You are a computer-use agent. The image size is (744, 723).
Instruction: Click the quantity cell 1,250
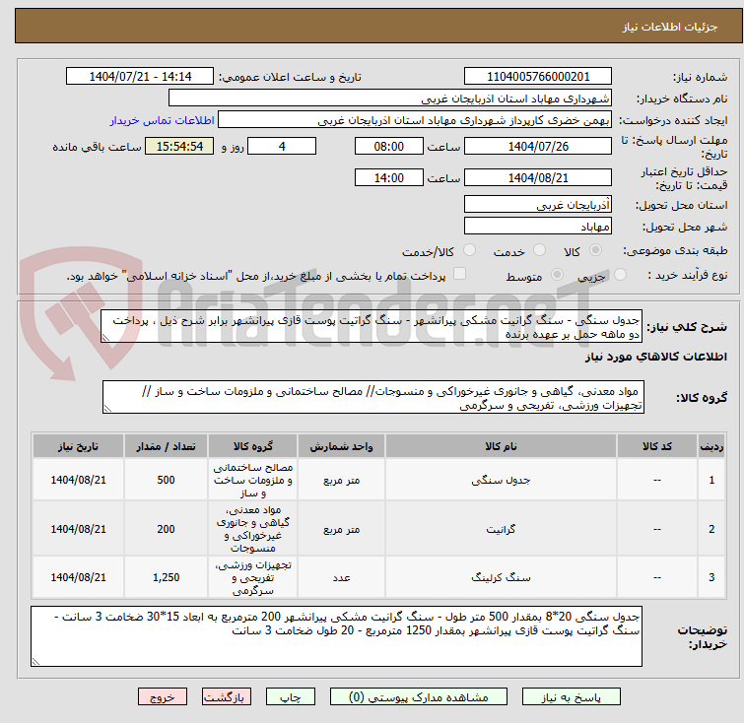point(167,577)
